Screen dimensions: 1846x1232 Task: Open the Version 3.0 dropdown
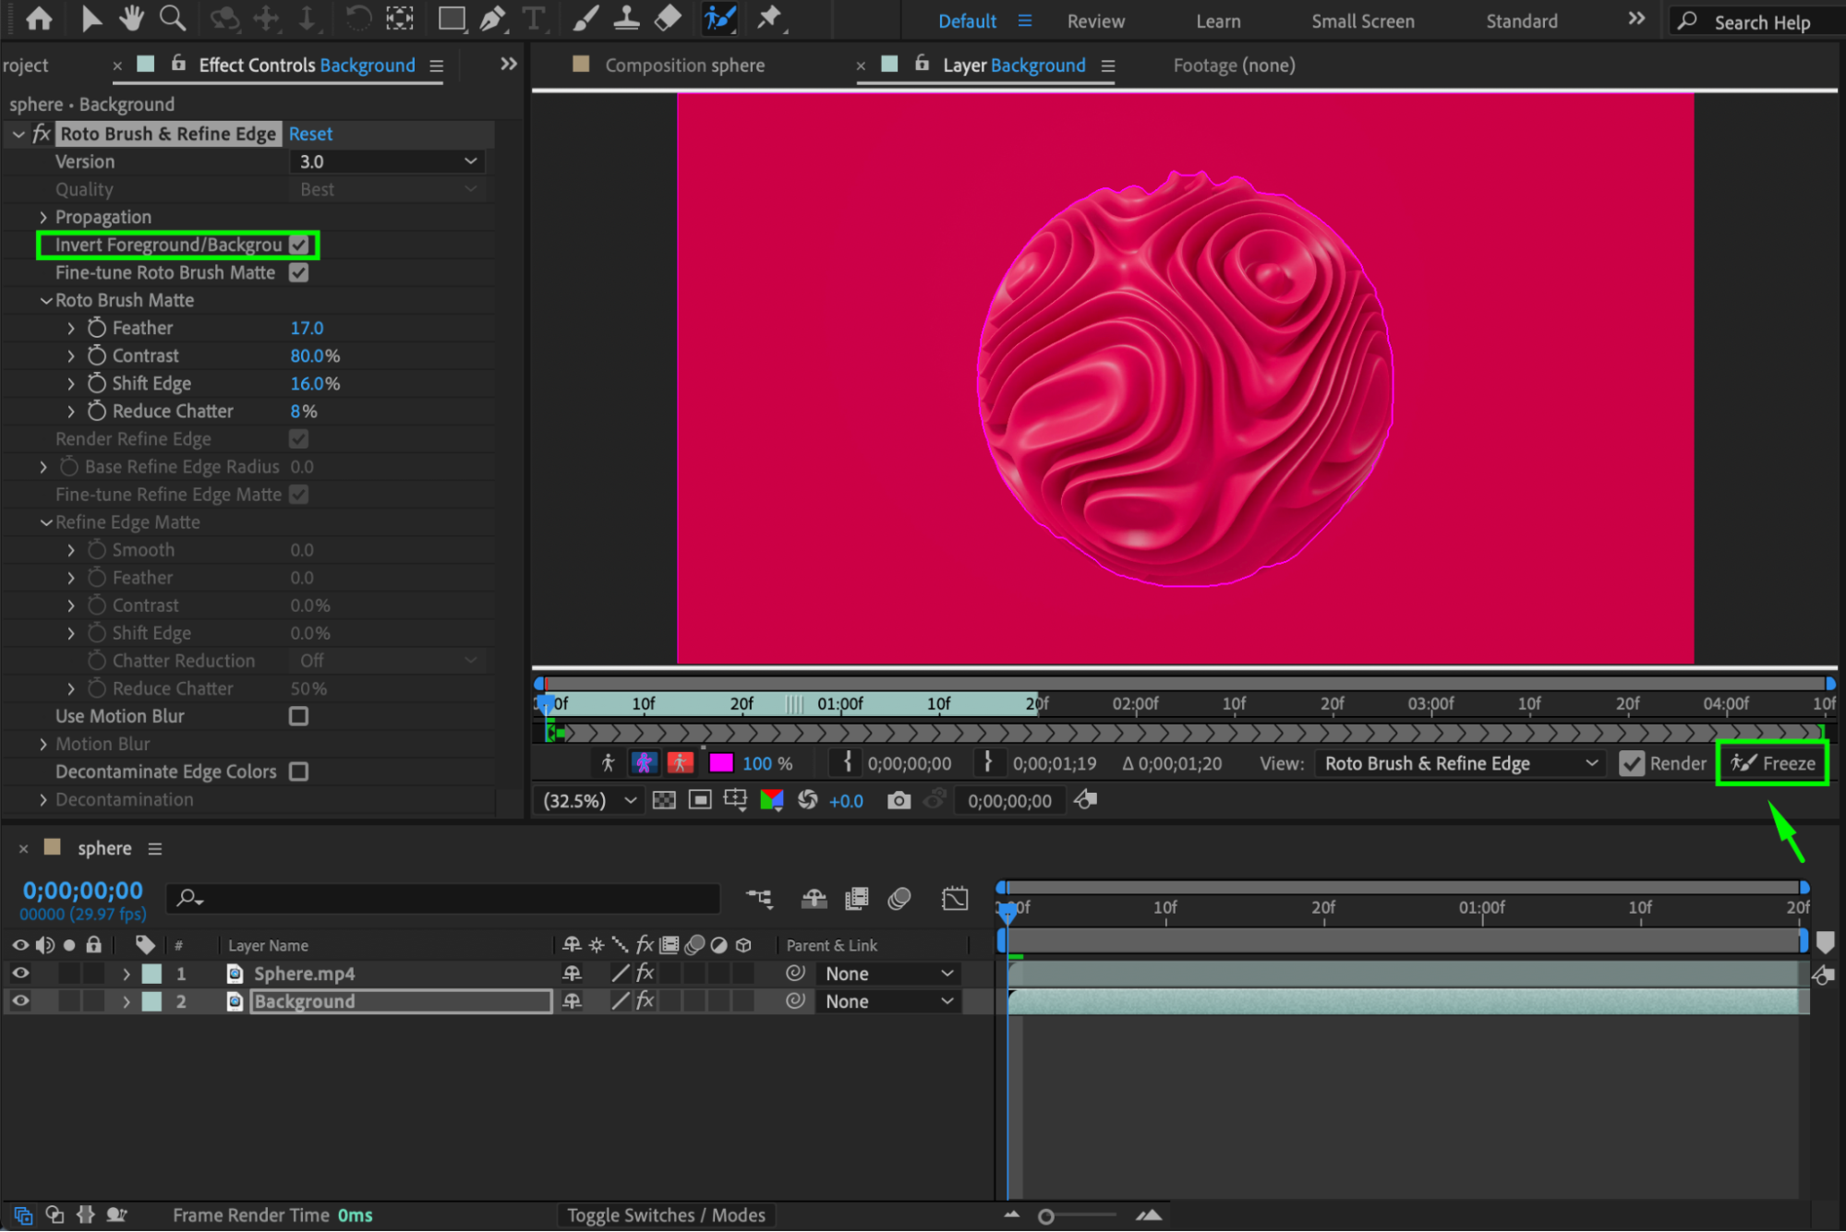pyautogui.click(x=387, y=161)
